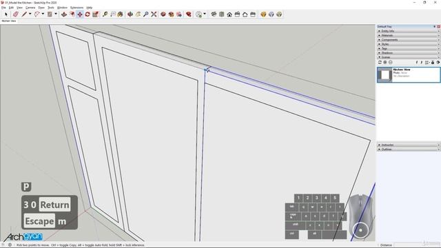Open the View menu

pos(19,8)
